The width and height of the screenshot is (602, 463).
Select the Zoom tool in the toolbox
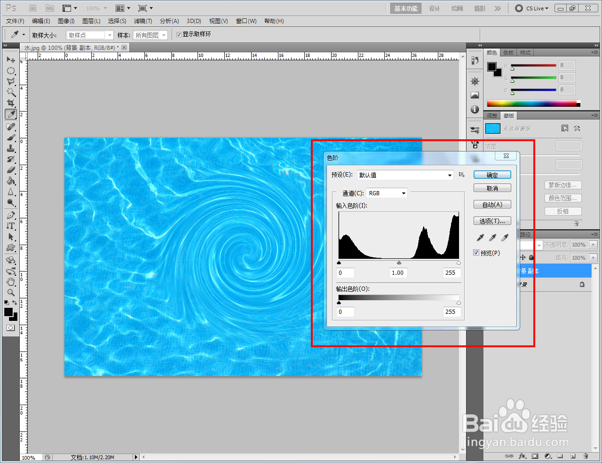click(x=11, y=292)
